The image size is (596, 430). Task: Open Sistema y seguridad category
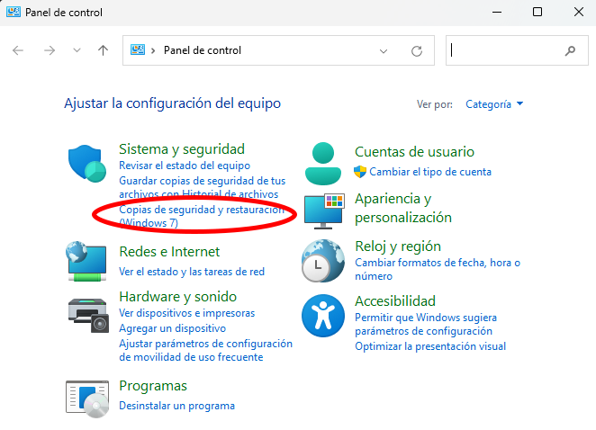[x=182, y=149]
